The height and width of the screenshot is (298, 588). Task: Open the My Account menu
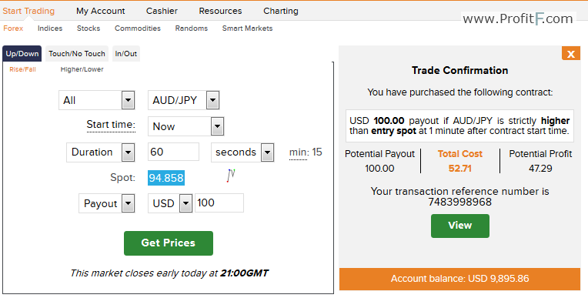pyautogui.click(x=101, y=11)
